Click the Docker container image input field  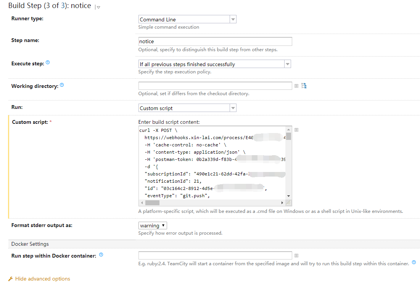click(x=215, y=256)
